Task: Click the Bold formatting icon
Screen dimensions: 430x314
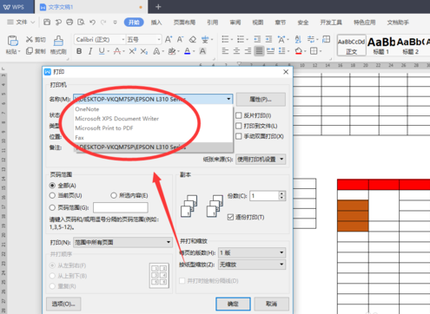Action: pyautogui.click(x=79, y=51)
